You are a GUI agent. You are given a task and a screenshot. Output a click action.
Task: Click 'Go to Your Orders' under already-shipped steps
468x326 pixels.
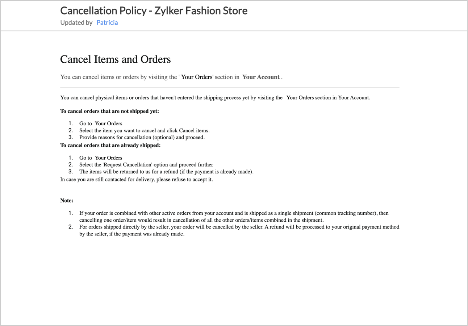pos(101,158)
